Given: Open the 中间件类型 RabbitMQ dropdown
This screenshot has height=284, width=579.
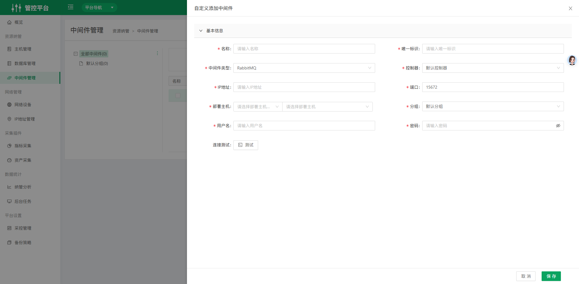Looking at the screenshot, I should 304,68.
